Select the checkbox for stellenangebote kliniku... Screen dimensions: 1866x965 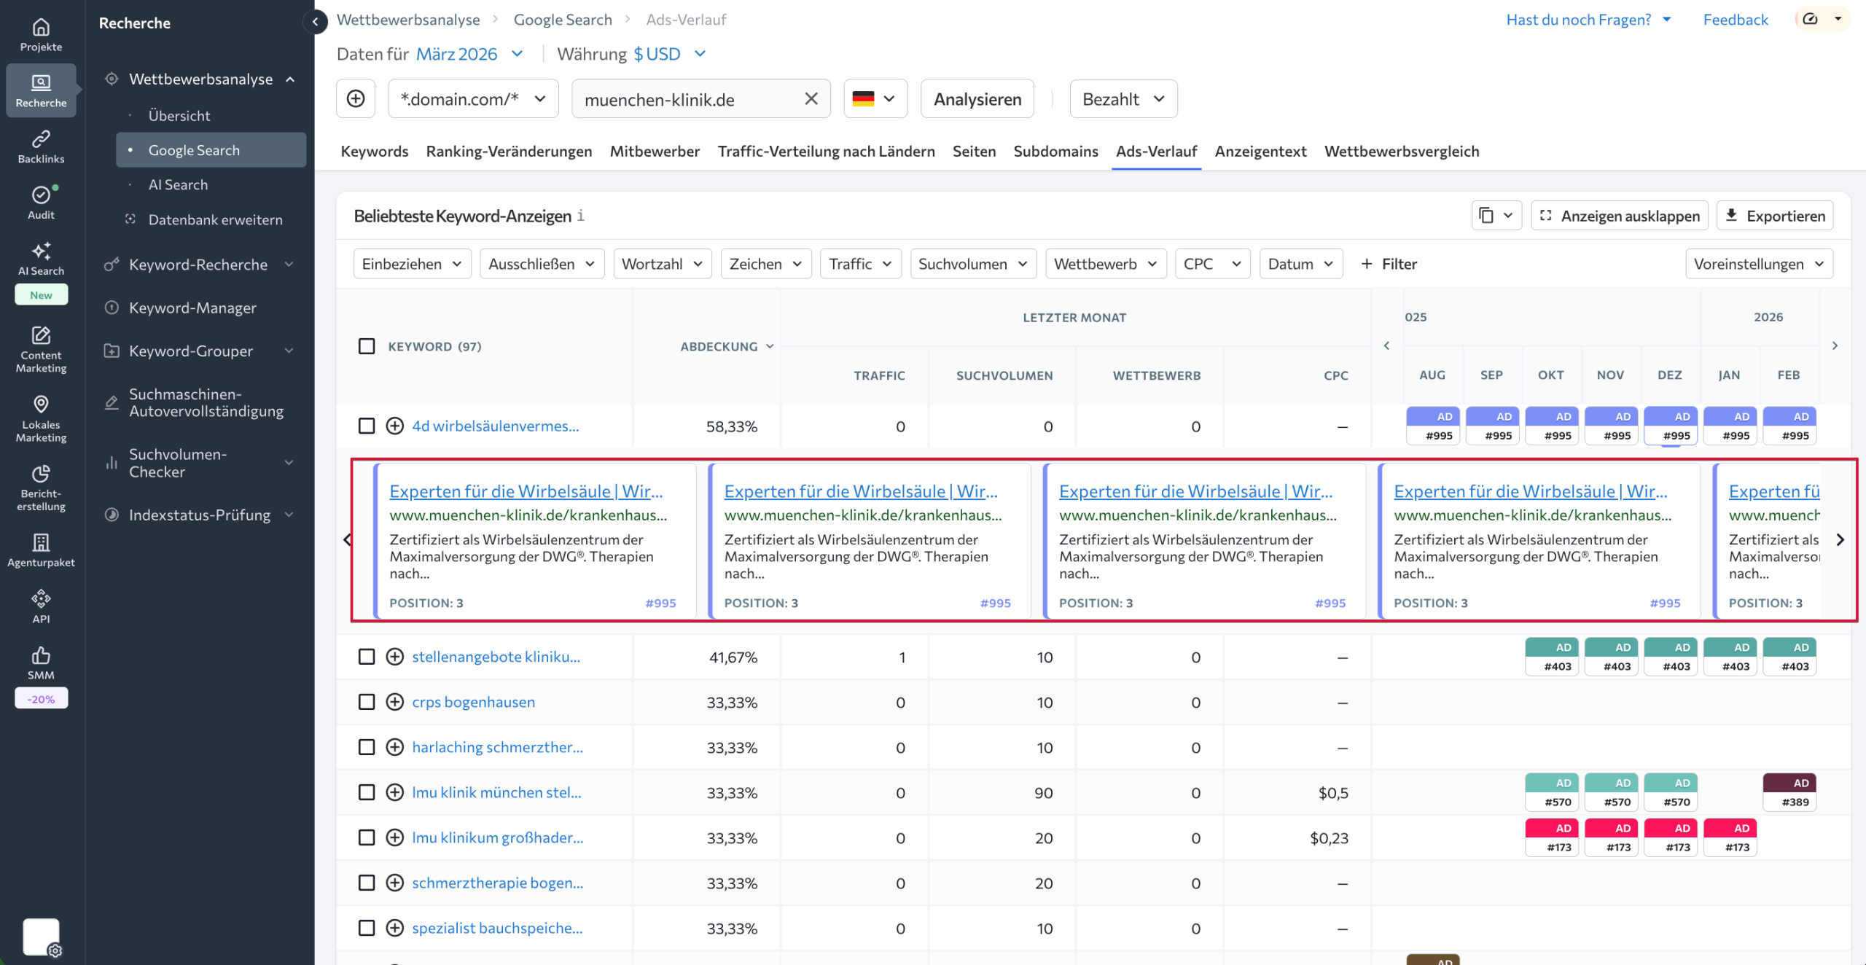367,657
